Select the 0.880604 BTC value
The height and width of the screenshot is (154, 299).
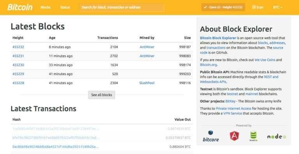pos(180,147)
